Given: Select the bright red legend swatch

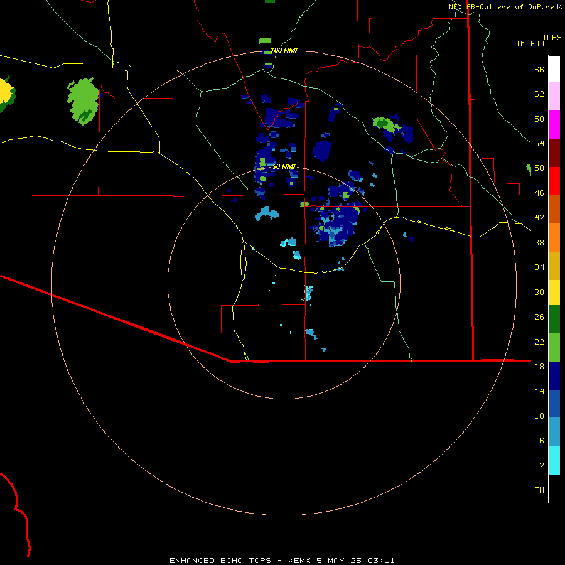Looking at the screenshot, I should [x=554, y=181].
